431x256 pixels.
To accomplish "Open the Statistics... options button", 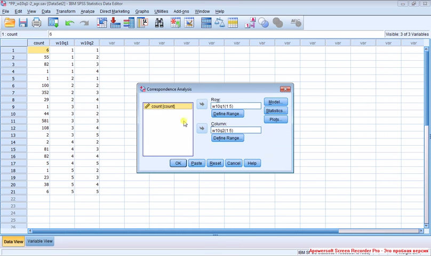I will coord(276,110).
